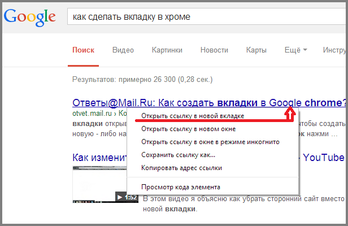This screenshot has width=348, height=226.
Task: Switch to the Видео tab
Action: pos(123,50)
